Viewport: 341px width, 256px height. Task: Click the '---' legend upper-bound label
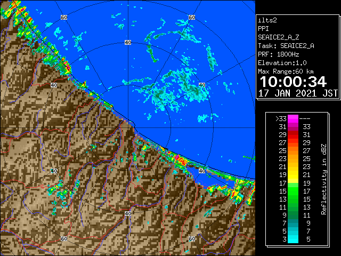point(304,119)
